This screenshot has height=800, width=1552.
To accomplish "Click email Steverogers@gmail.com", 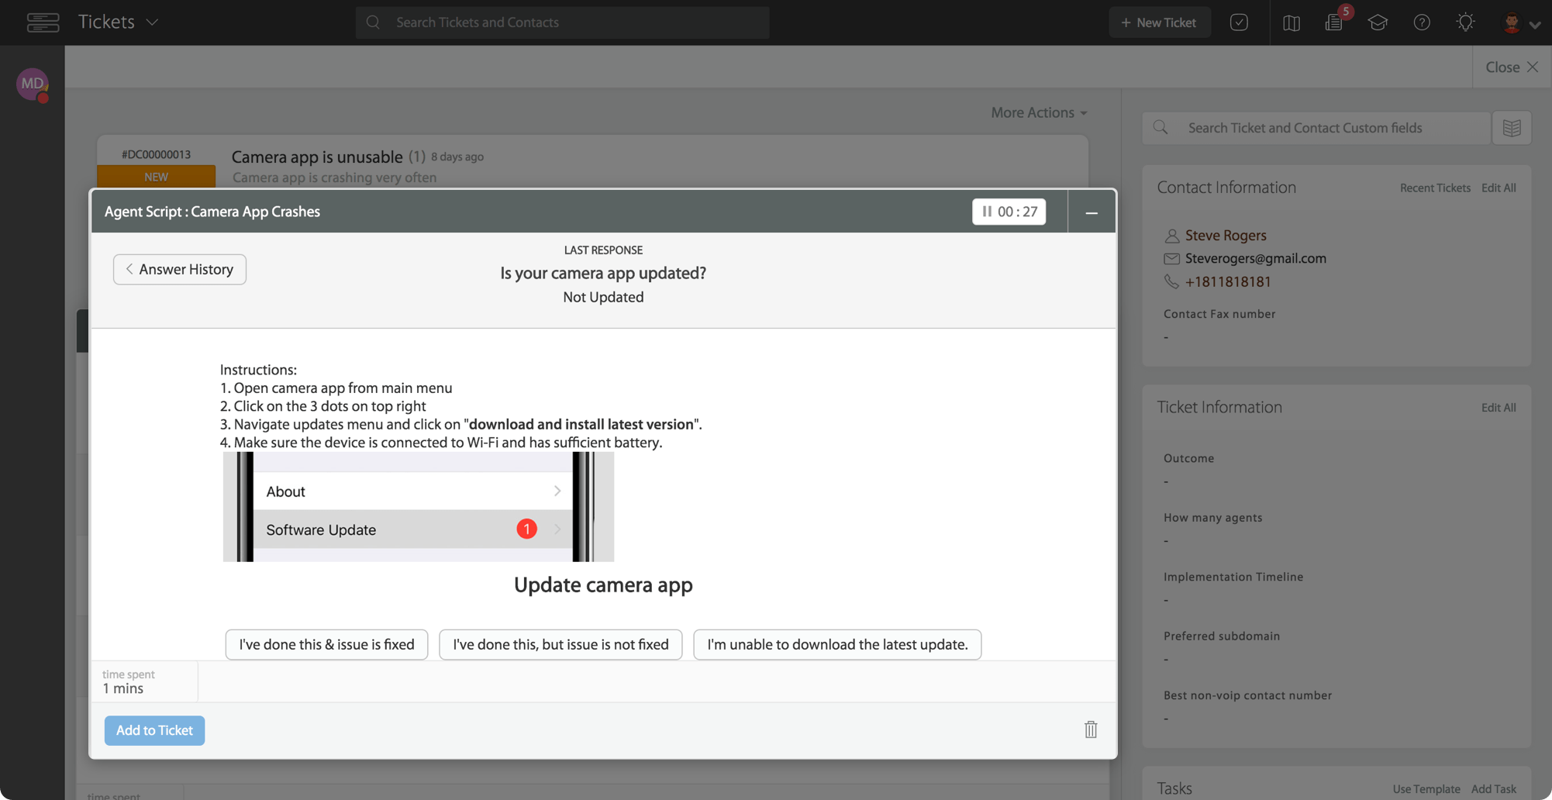I will click(x=1255, y=258).
